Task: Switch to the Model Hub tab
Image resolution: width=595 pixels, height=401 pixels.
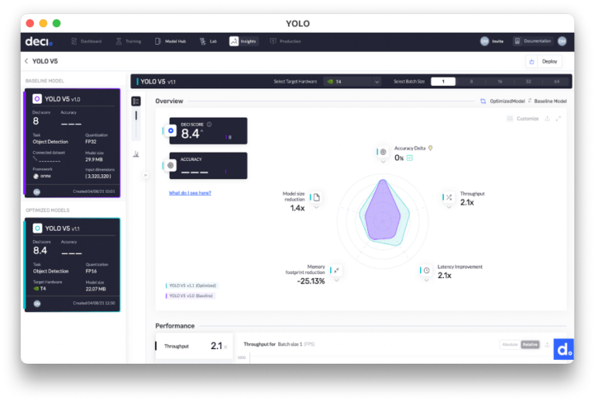Action: (170, 41)
